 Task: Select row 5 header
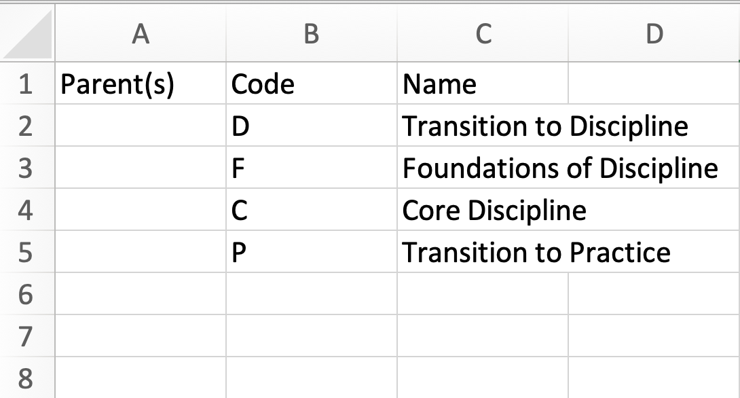click(26, 253)
